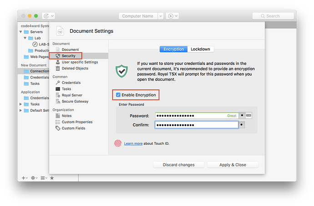Open Deleted Objects section
Image resolution: width=314 pixels, height=206 pixels.
coord(75,69)
